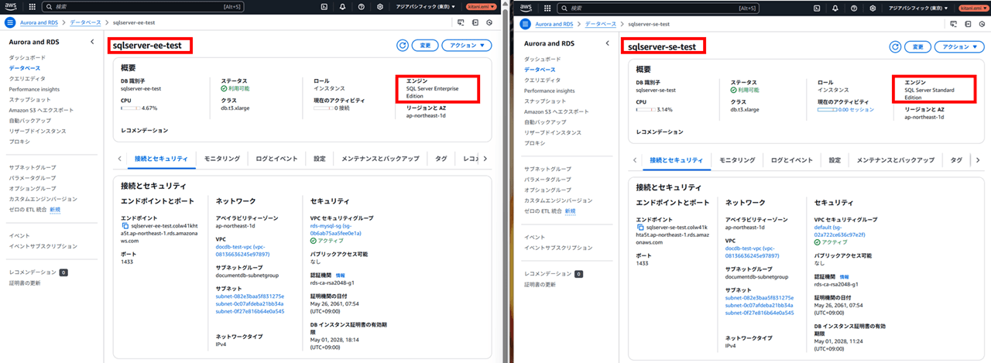The width and height of the screenshot is (991, 363).
Task: Collapse the Aurora and RDS sidebar in the se-test window
Action: click(x=607, y=43)
